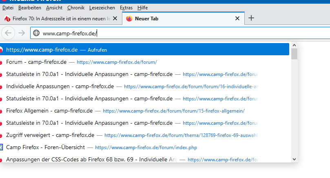Open the Ansicht menu
330x178 pixels.
click(54, 8)
